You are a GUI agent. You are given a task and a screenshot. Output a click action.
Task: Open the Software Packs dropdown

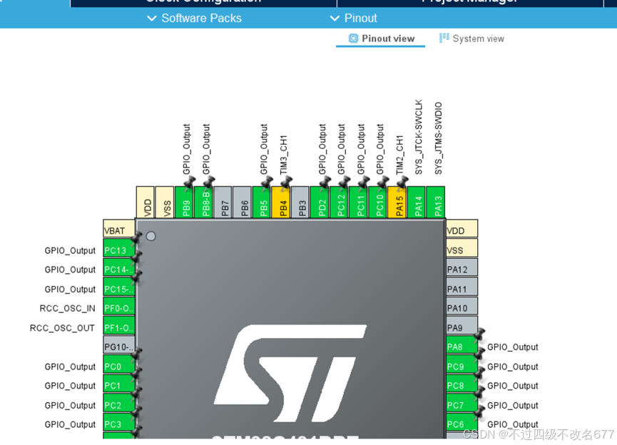[x=195, y=18]
